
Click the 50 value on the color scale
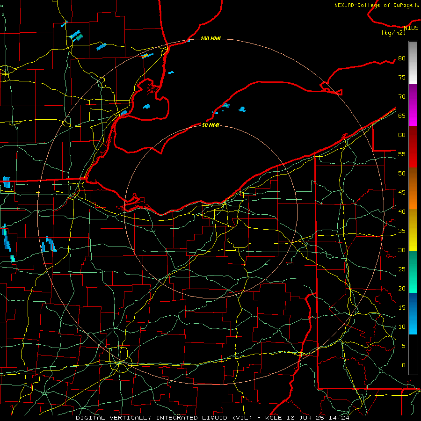point(402,174)
